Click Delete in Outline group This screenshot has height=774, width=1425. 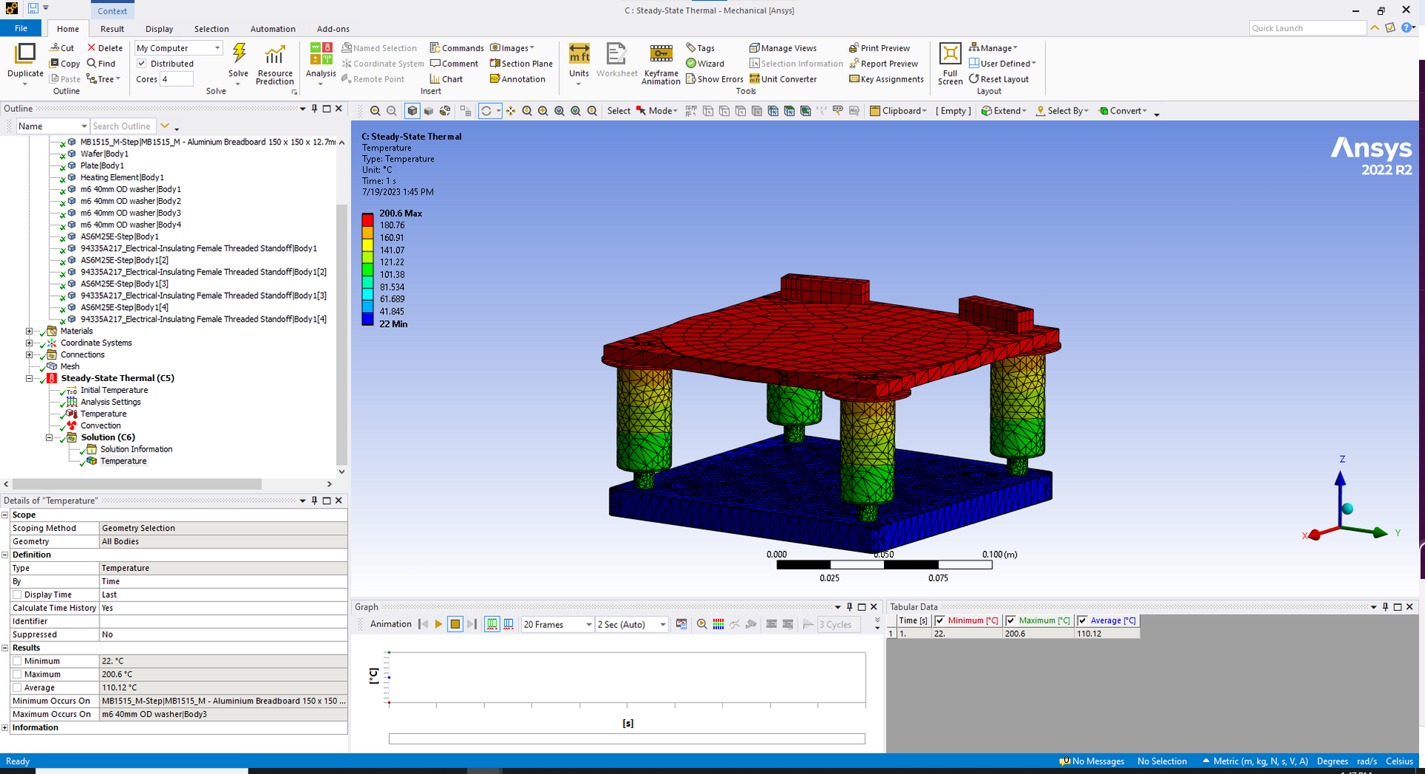click(105, 48)
